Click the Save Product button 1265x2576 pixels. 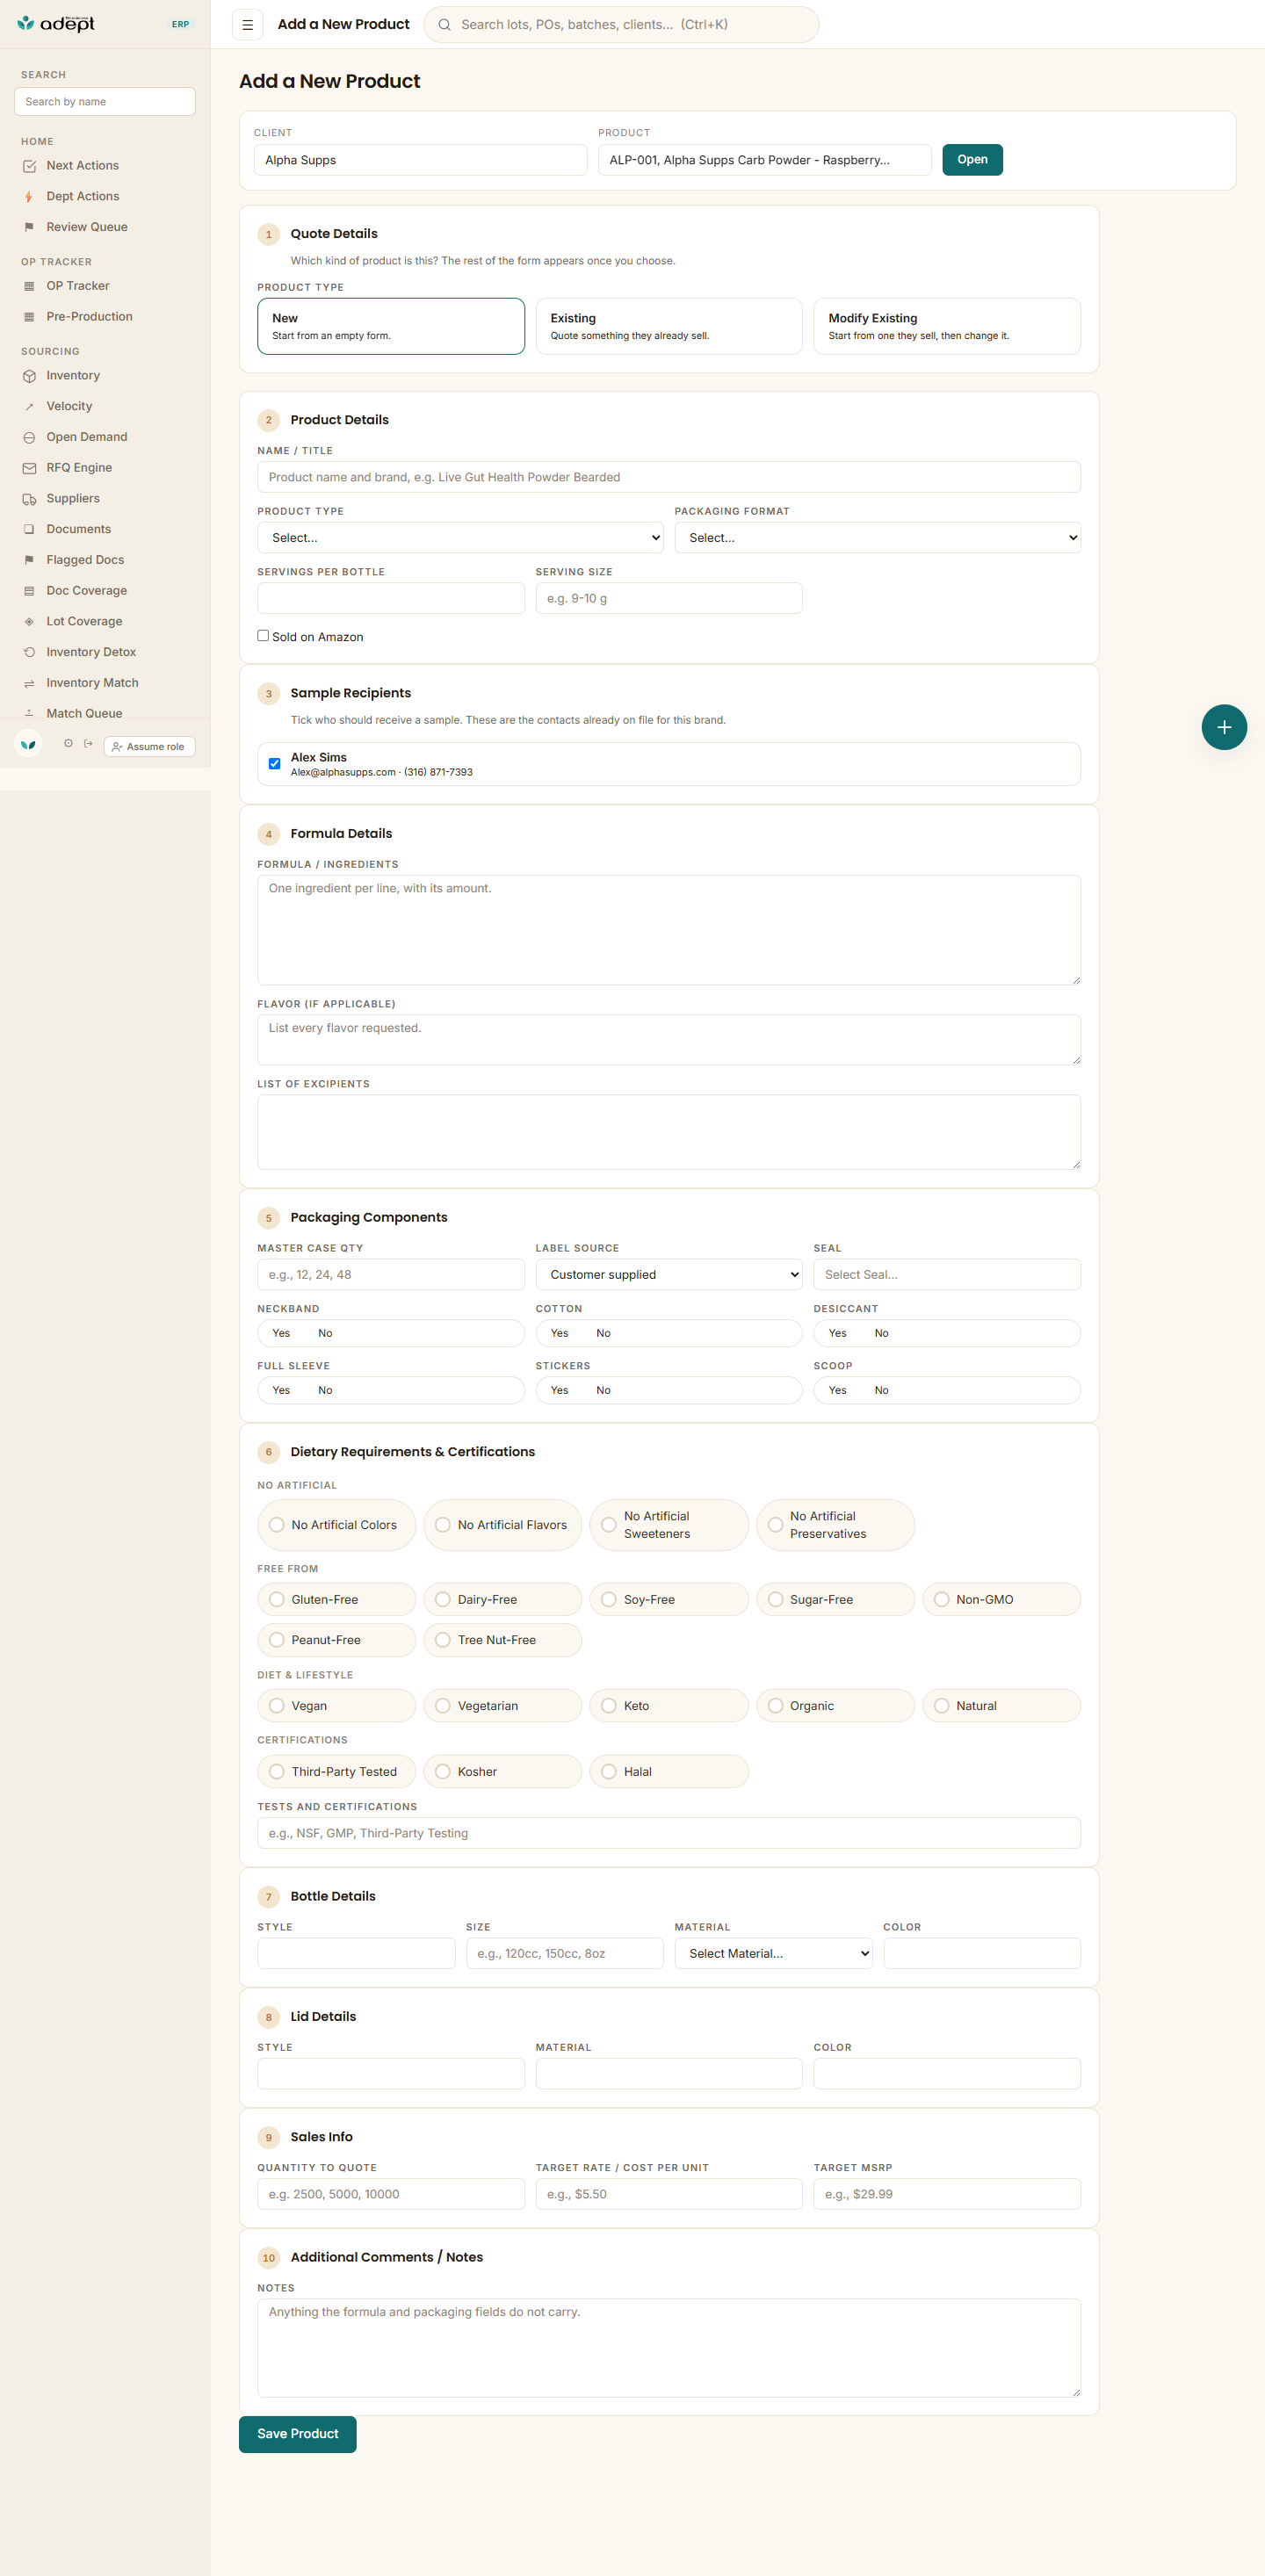tap(298, 2433)
